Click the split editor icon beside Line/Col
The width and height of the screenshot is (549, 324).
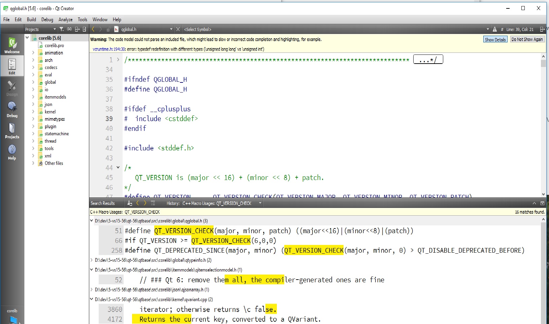(542, 29)
